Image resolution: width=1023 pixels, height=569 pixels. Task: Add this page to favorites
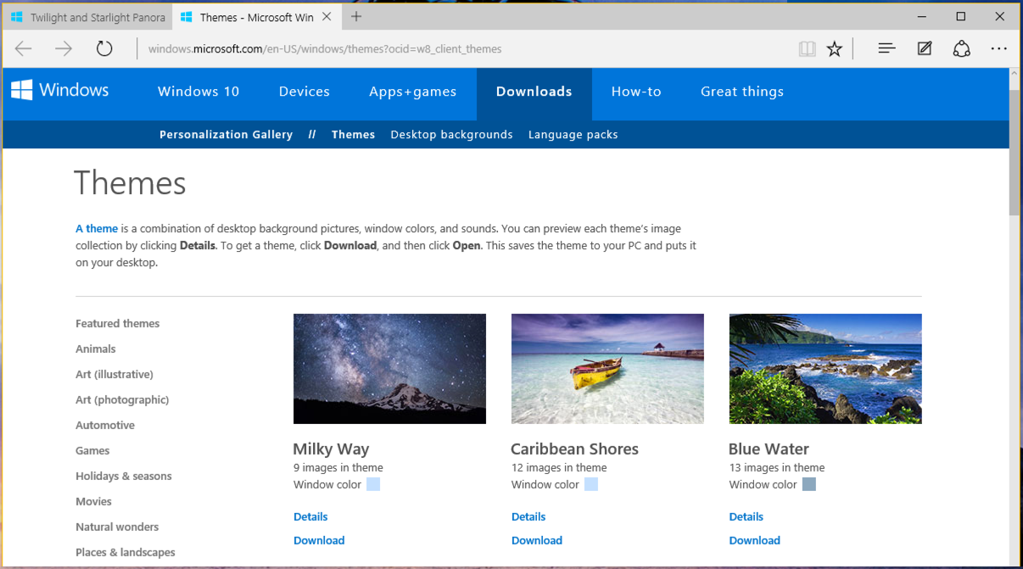pos(834,48)
